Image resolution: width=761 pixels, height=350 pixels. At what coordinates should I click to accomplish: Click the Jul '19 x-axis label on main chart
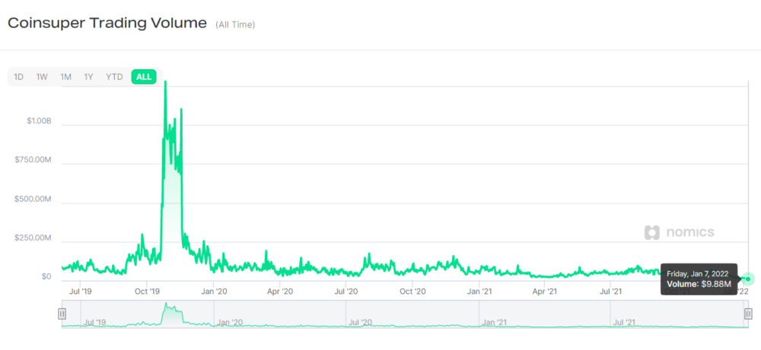[x=80, y=292]
